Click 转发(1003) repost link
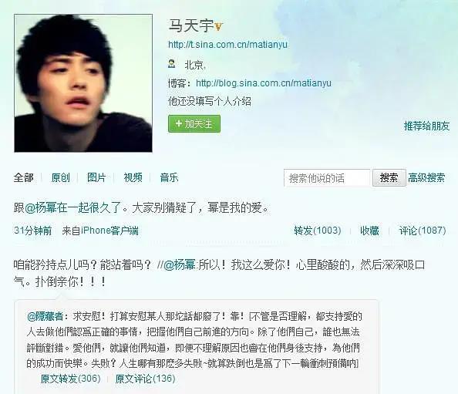Image resolution: width=458 pixels, height=394 pixels. point(318,231)
